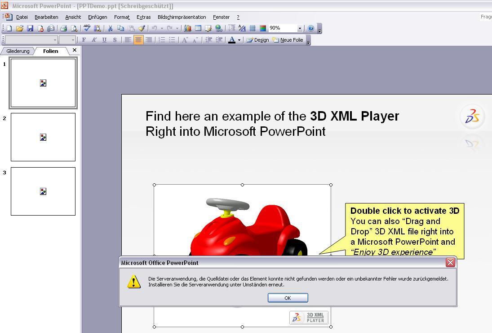Decrease font size with the small A
492x333 pixels.
195,40
